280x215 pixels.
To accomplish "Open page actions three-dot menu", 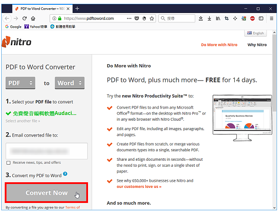I will pos(129,19).
